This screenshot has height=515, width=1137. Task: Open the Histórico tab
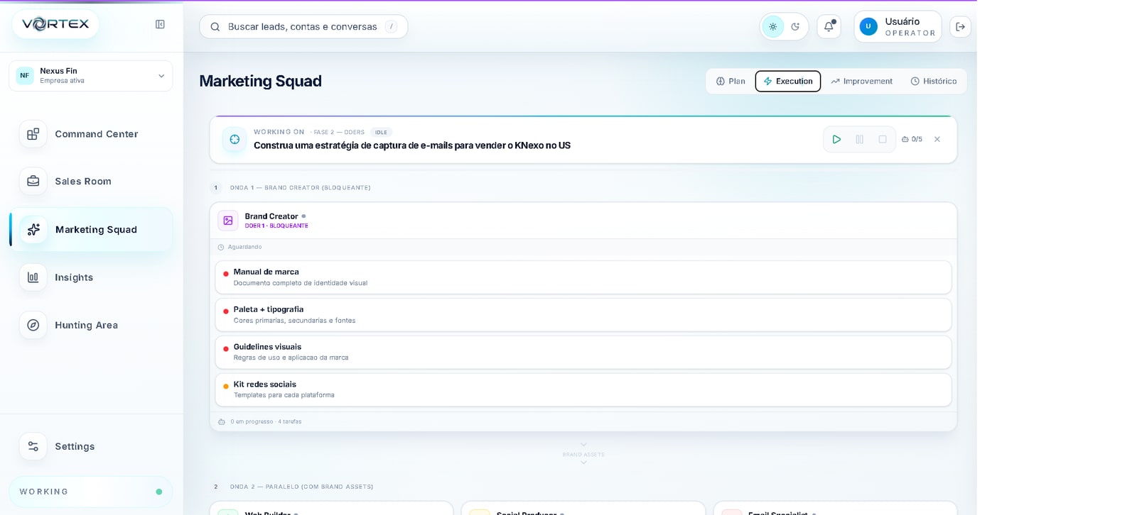(x=934, y=81)
